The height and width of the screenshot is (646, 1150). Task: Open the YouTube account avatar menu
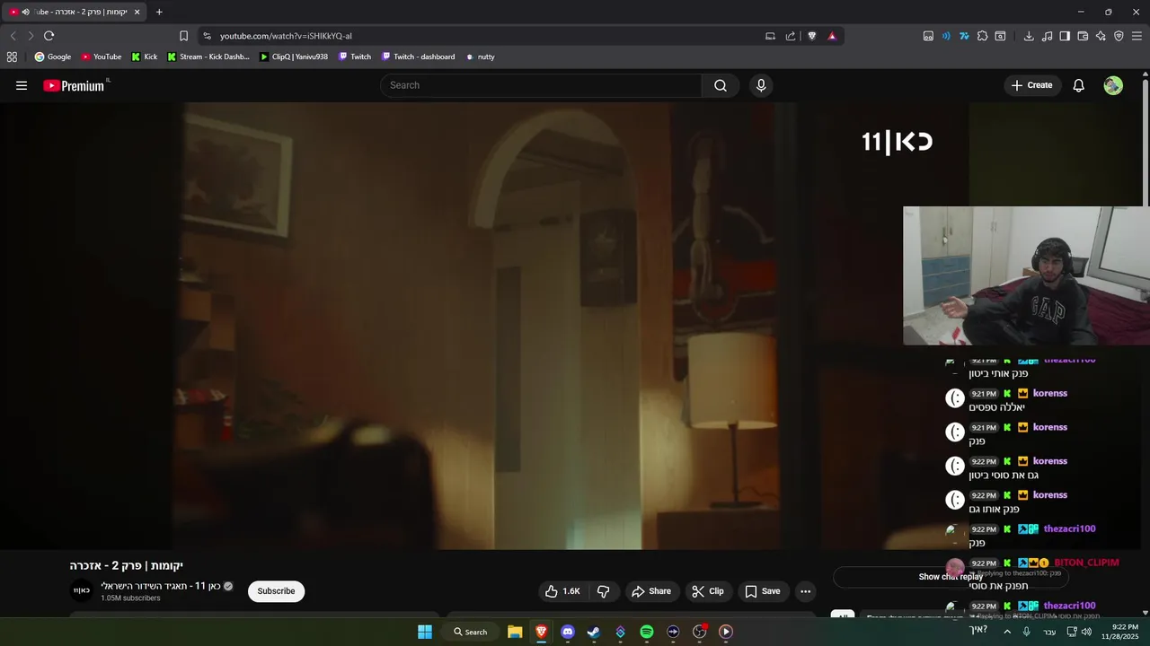pos(1113,85)
